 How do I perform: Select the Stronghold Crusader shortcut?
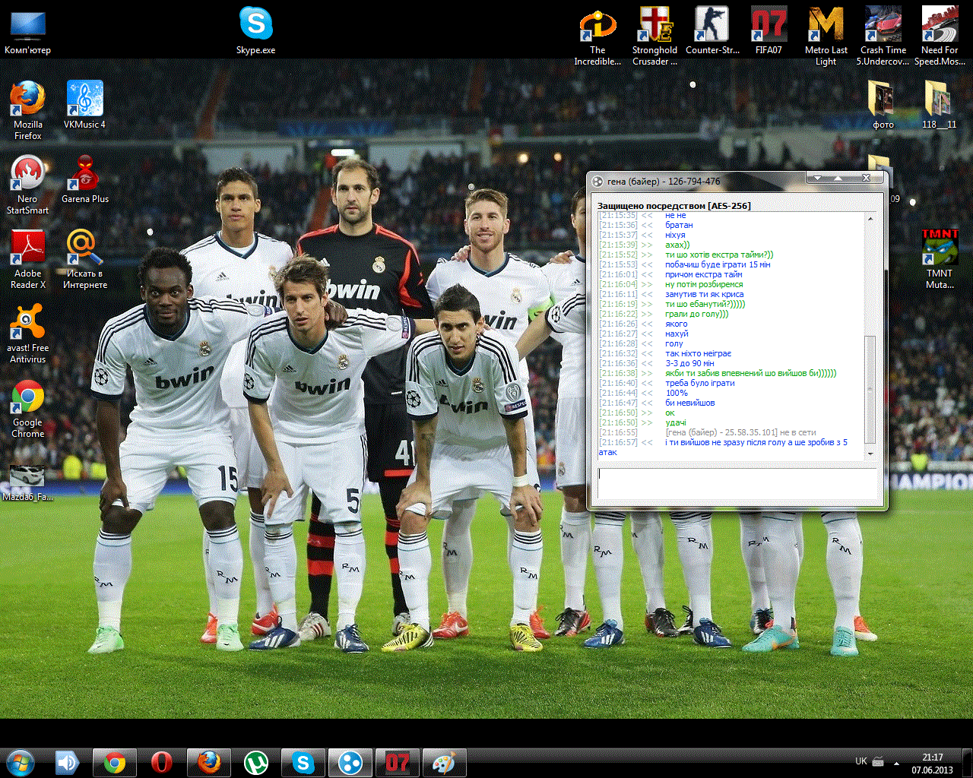coord(654,36)
